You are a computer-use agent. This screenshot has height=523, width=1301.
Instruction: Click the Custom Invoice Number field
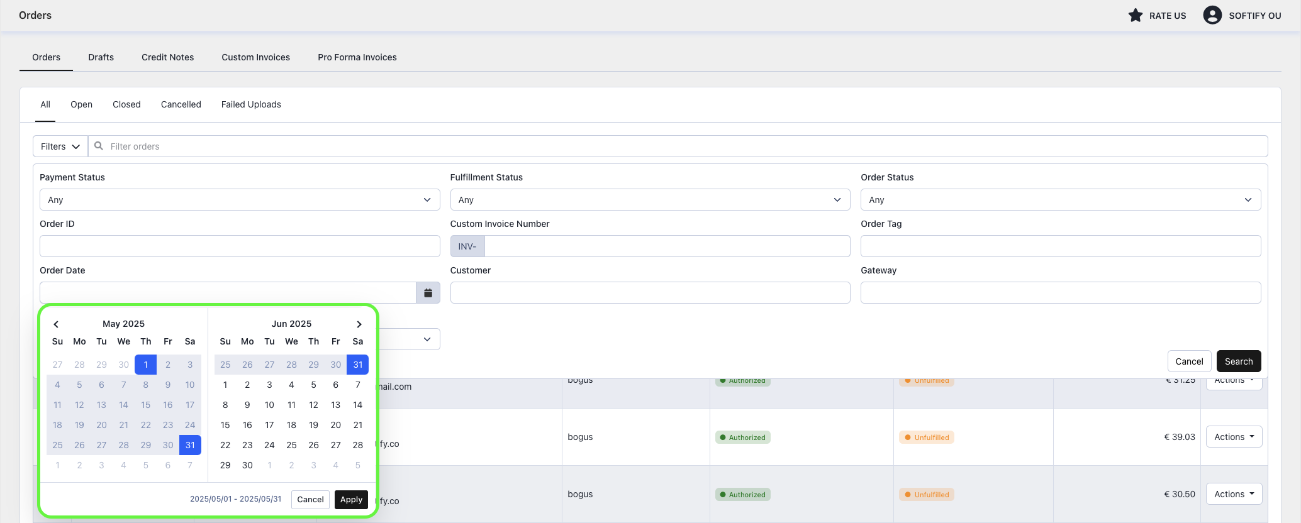coord(667,246)
